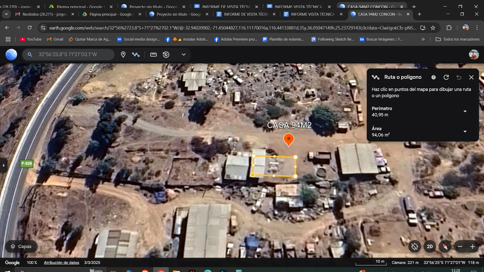Open the Todos los marcadores folder

pyautogui.click(x=458, y=39)
